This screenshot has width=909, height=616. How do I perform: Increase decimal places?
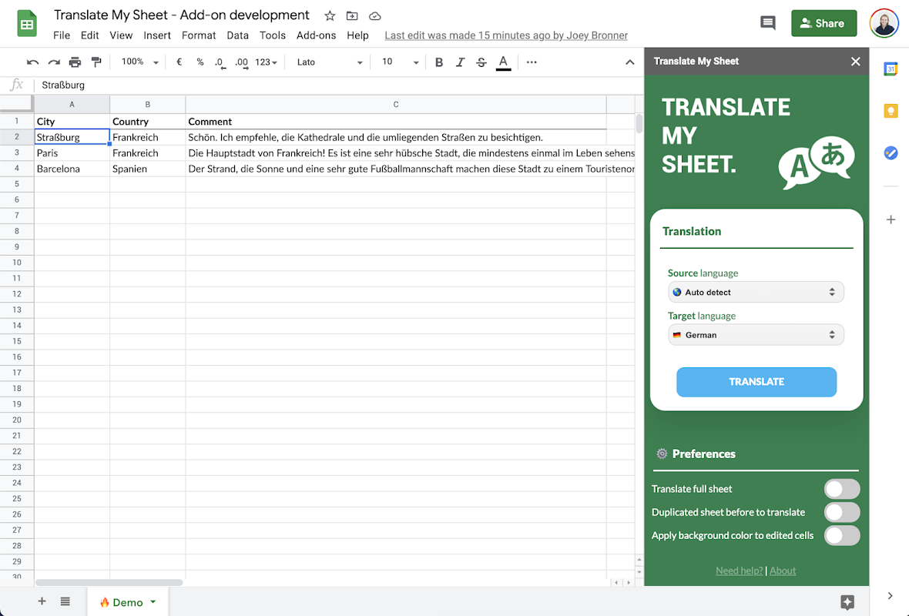242,62
